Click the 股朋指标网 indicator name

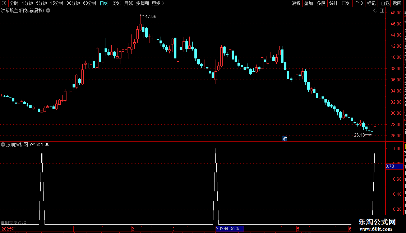(x=17, y=144)
